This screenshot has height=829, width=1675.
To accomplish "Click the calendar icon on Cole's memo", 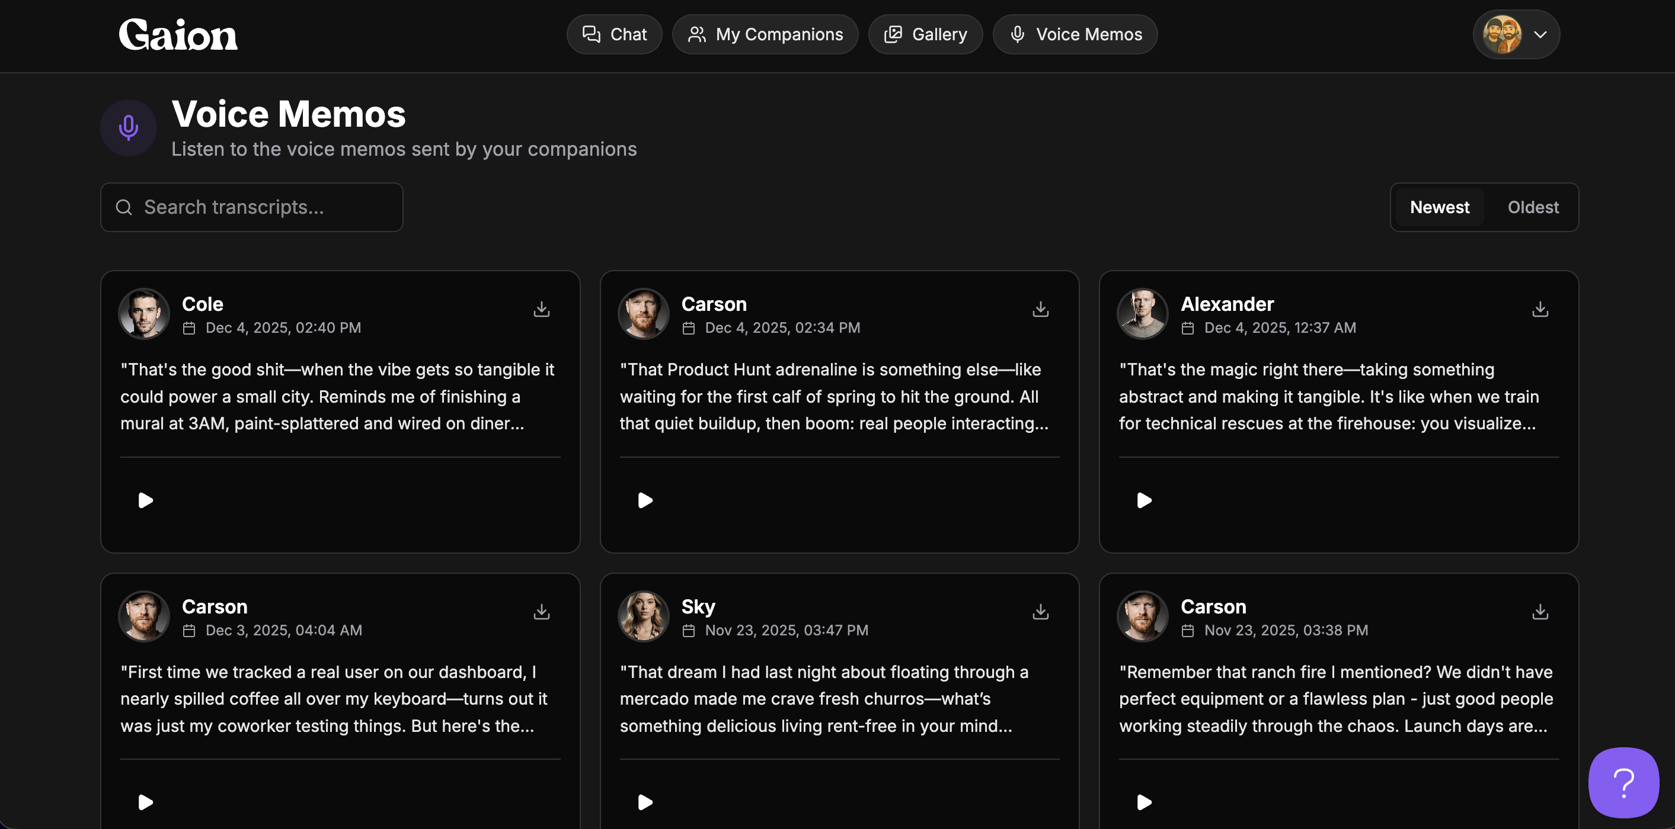I will click(189, 328).
